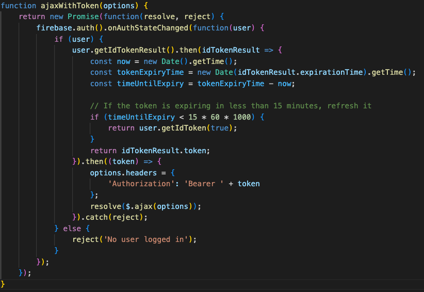This screenshot has width=424, height=292.
Task: Click the true argument in getIdToken
Action: pyautogui.click(x=220, y=128)
